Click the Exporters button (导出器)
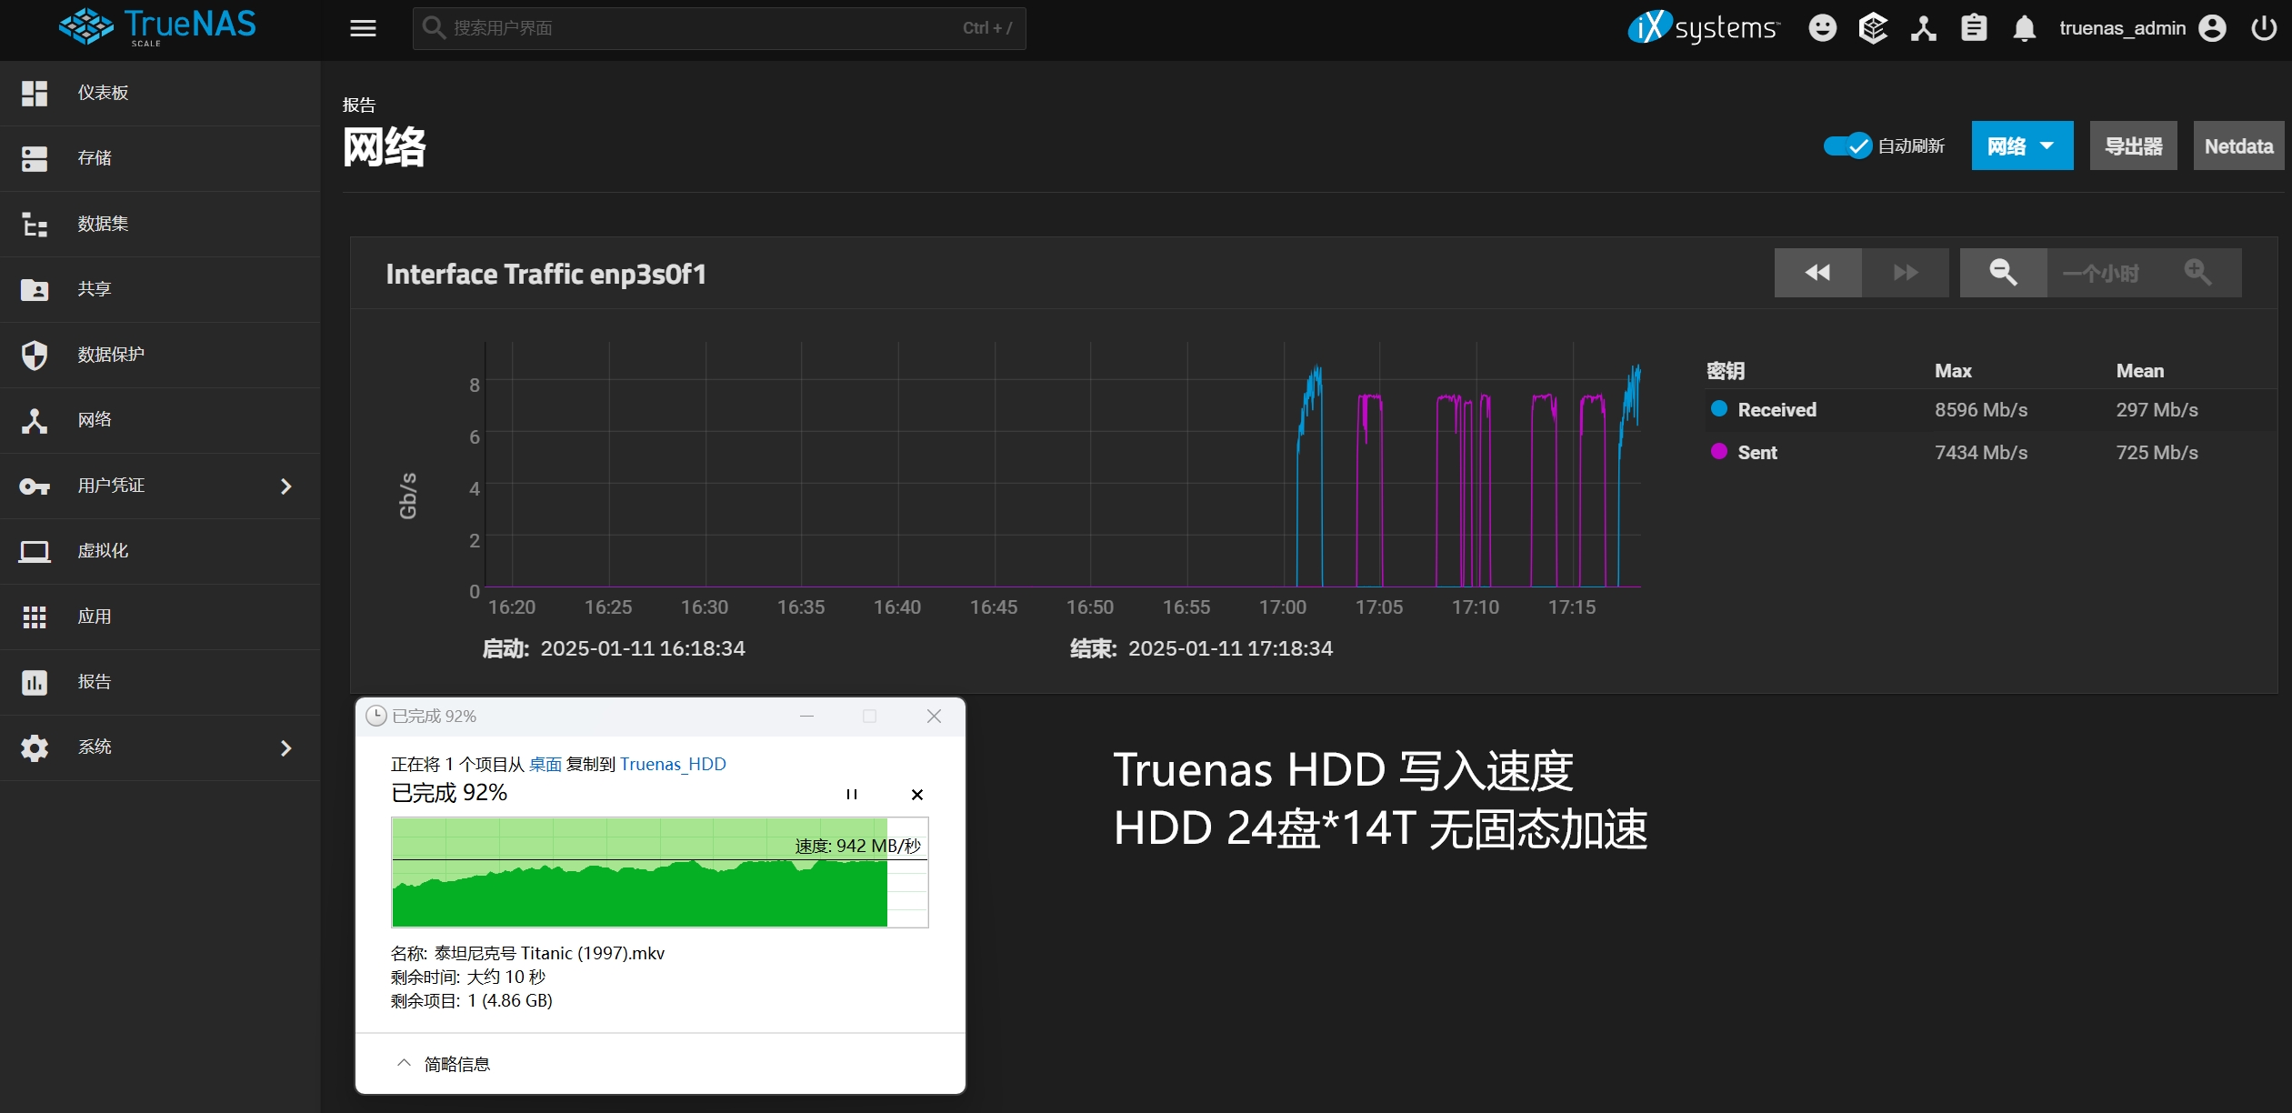This screenshot has width=2292, height=1113. point(2133,145)
